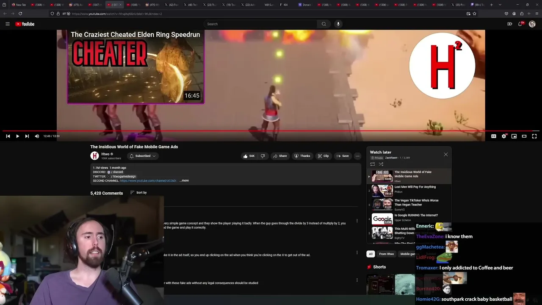Play the paused video
The width and height of the screenshot is (542, 305).
click(17, 136)
